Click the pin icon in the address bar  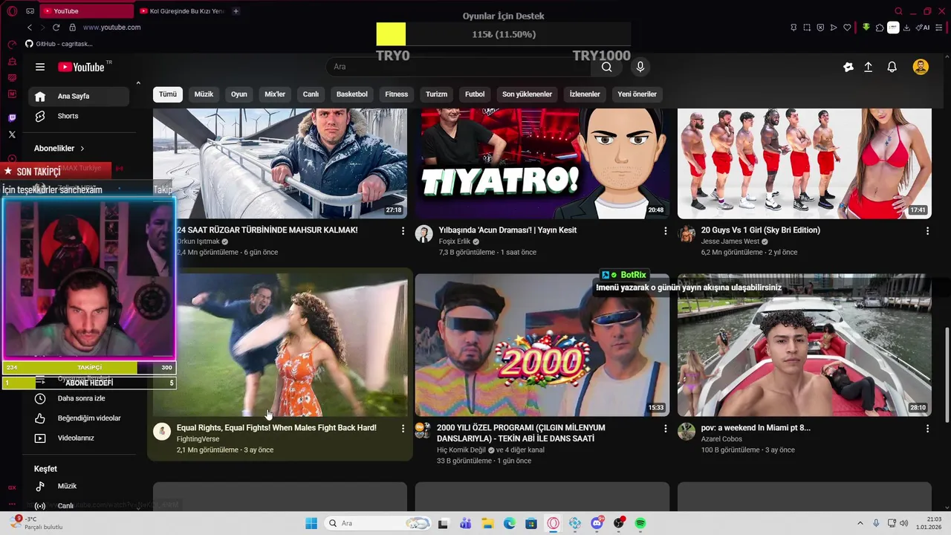[x=793, y=27]
